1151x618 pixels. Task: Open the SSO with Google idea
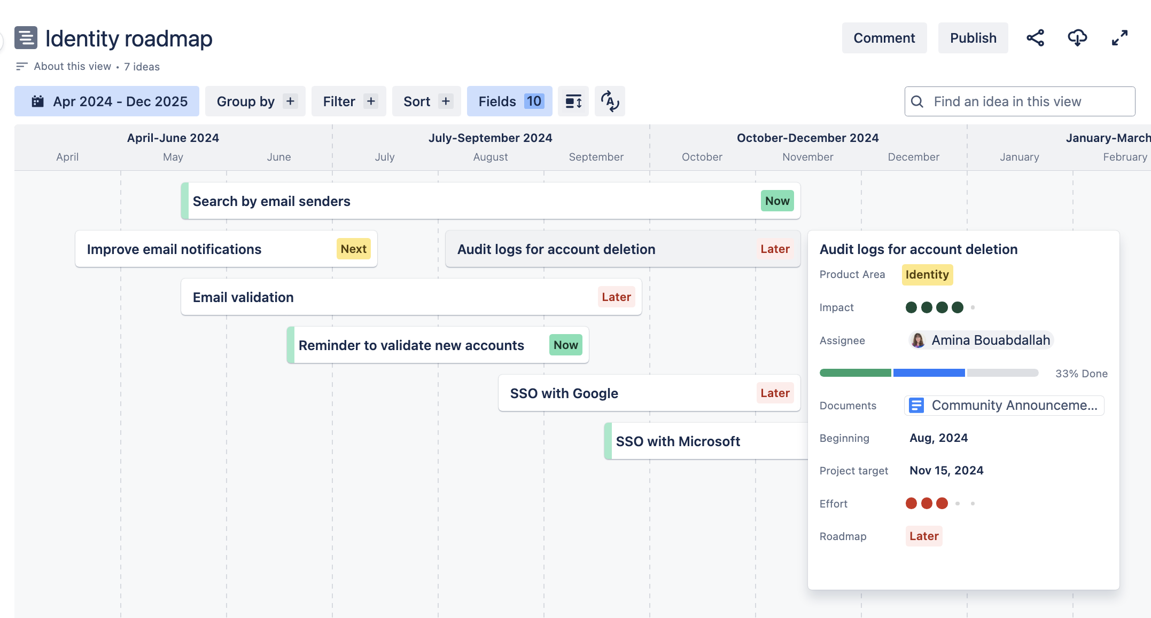pyautogui.click(x=649, y=393)
